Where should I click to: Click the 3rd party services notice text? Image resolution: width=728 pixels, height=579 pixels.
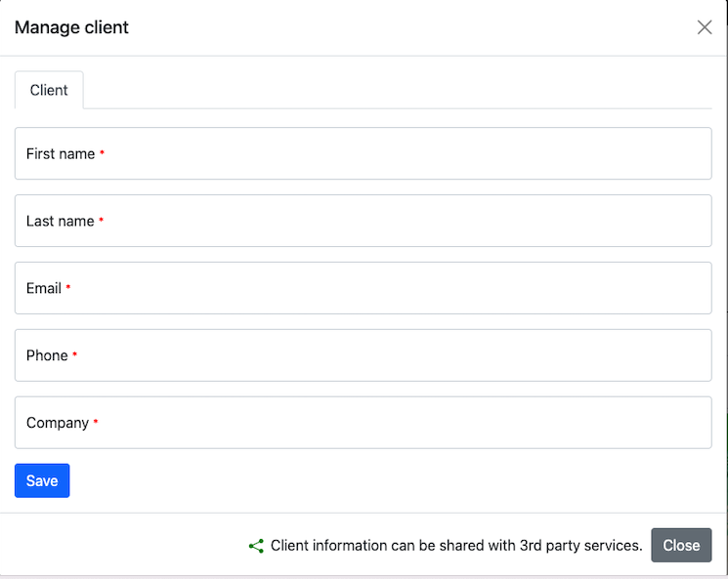click(456, 546)
